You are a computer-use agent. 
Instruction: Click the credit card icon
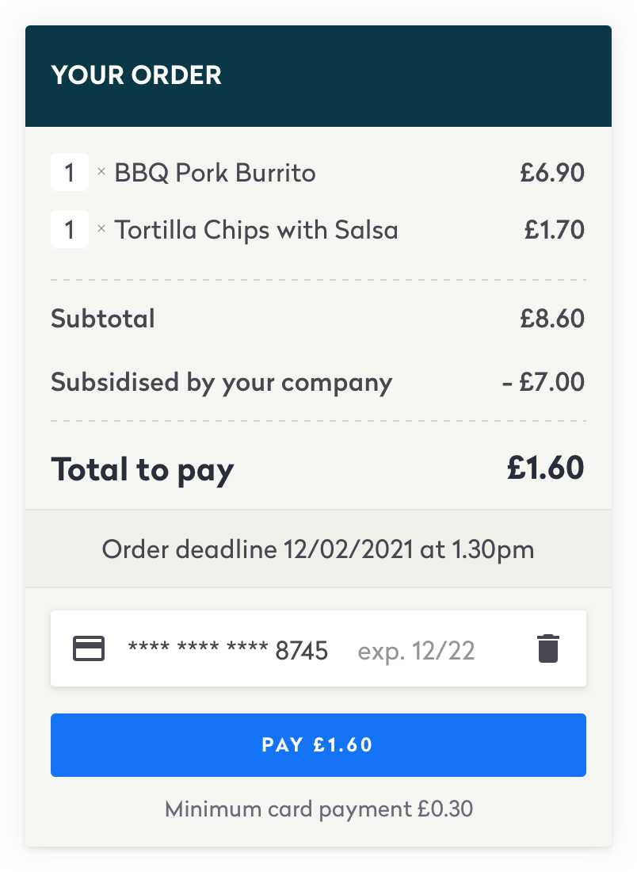coord(89,648)
